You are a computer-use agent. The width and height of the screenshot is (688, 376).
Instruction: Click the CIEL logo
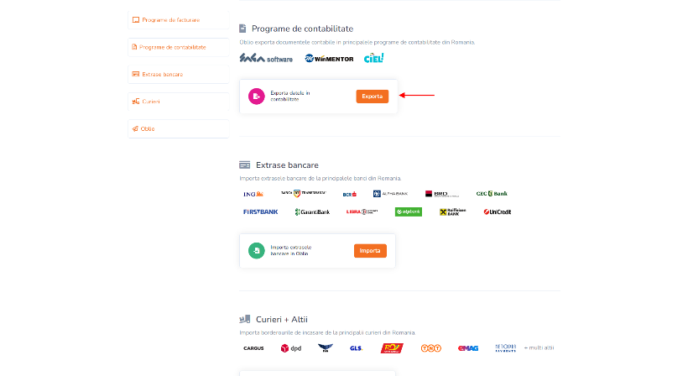374,58
